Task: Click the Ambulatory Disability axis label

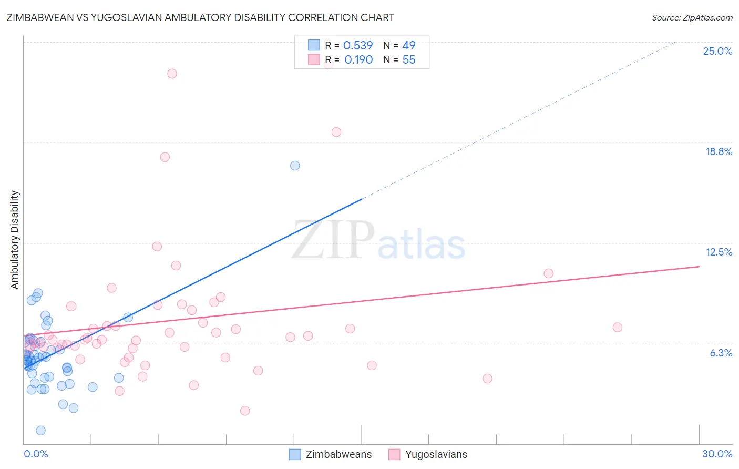Action: [15, 240]
